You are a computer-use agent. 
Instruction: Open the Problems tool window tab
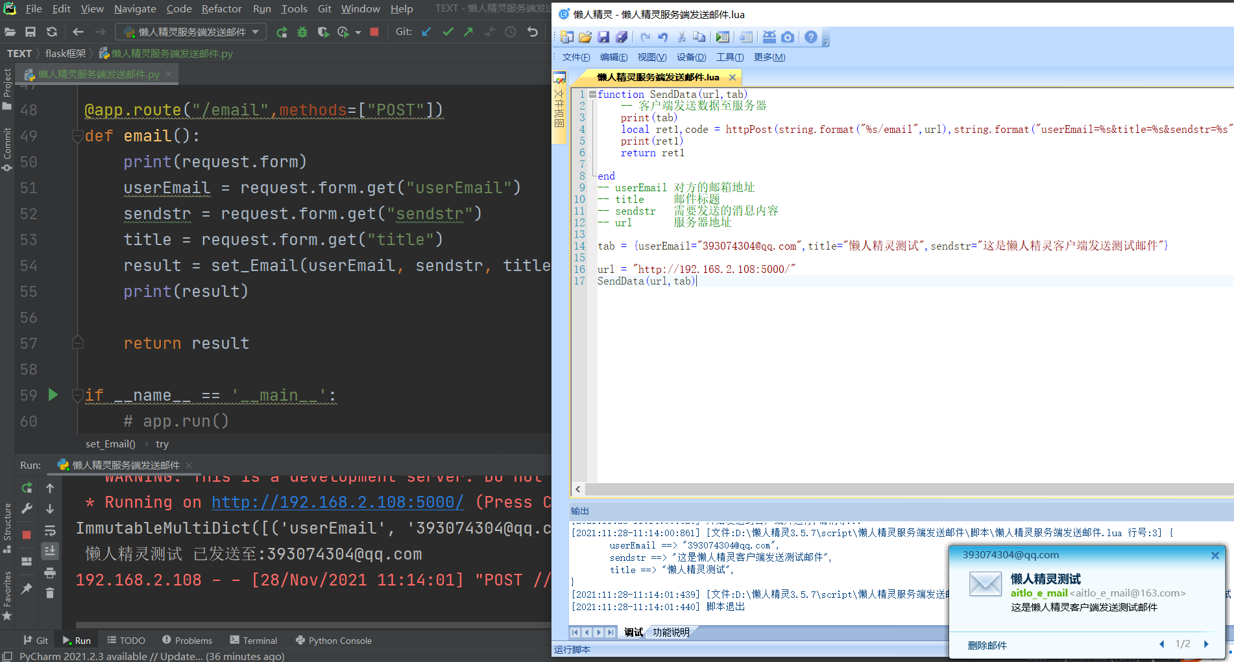[187, 641]
